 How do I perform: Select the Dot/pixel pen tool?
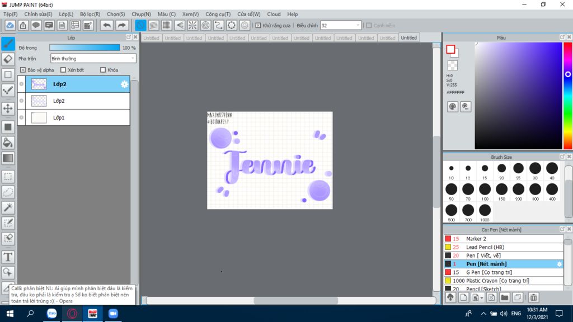point(8,91)
